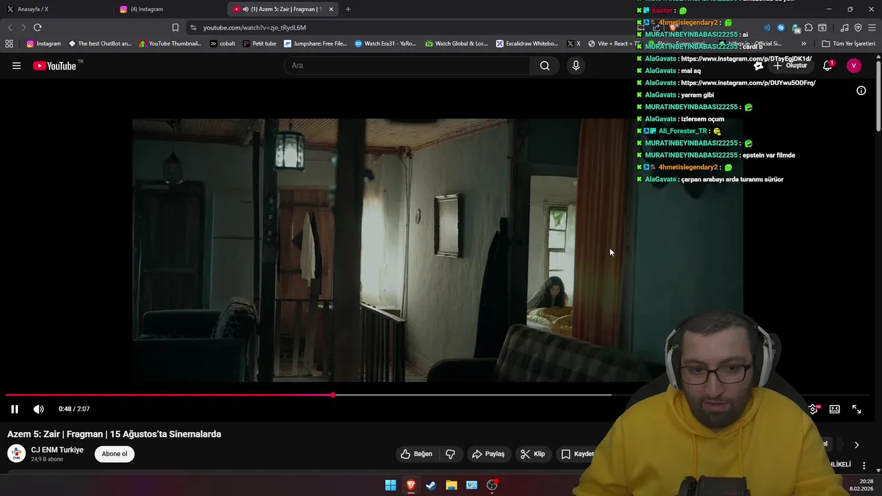Dislike the video thumbs-down

(451, 454)
